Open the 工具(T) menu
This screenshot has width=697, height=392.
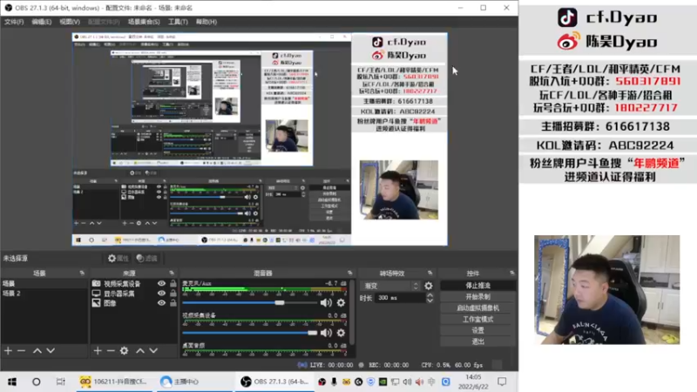[178, 22]
